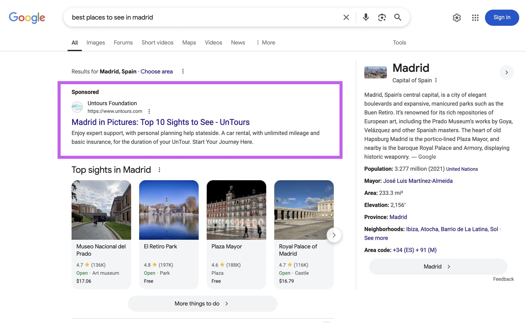Open the three-dot menu beside the Untours sponsored result
The image size is (526, 323).
point(149,111)
